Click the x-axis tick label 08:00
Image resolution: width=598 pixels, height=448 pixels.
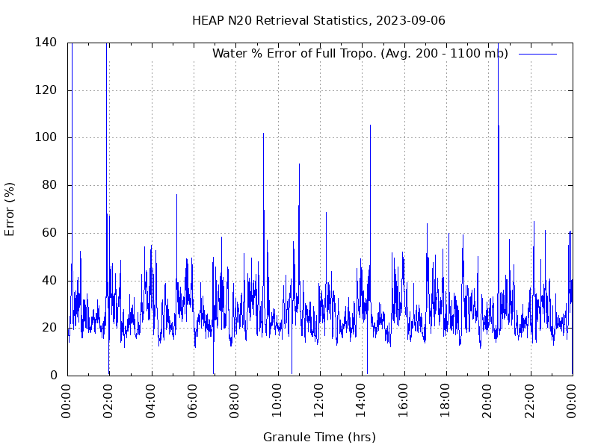coord(235,401)
